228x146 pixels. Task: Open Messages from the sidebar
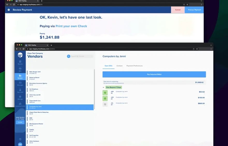(20, 83)
